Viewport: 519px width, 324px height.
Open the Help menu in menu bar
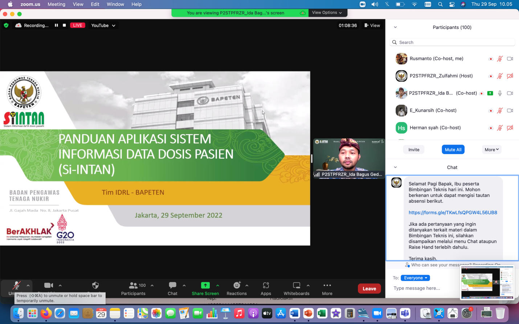(x=136, y=4)
